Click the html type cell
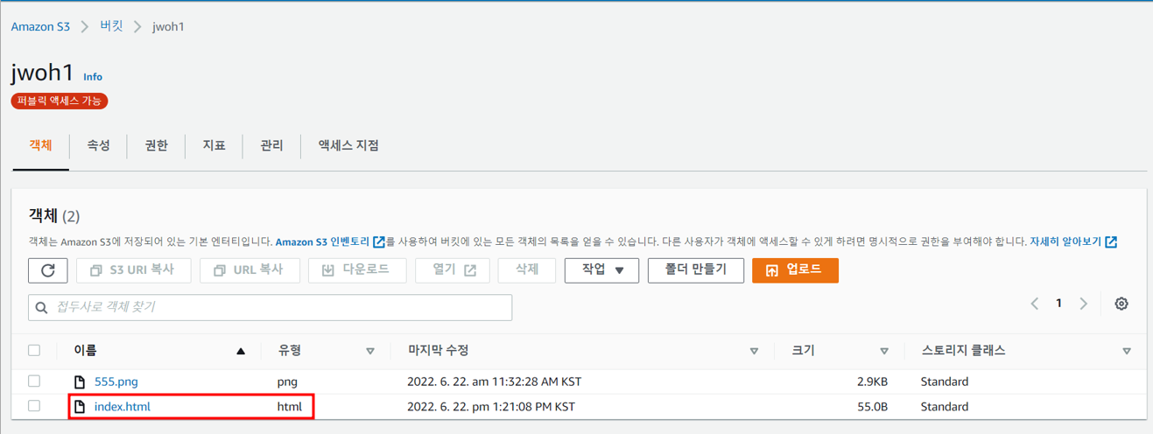The height and width of the screenshot is (434, 1153). [290, 407]
